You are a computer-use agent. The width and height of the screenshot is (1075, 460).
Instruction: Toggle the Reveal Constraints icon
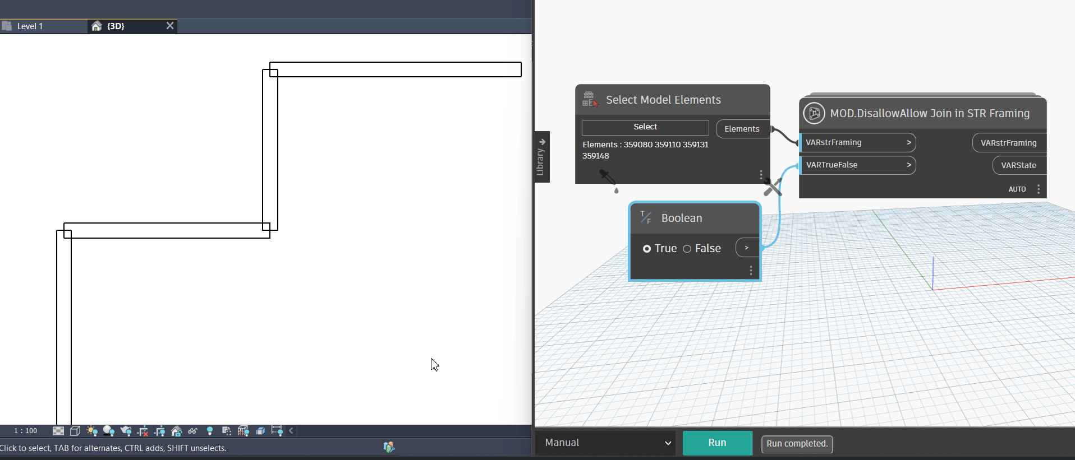[277, 431]
